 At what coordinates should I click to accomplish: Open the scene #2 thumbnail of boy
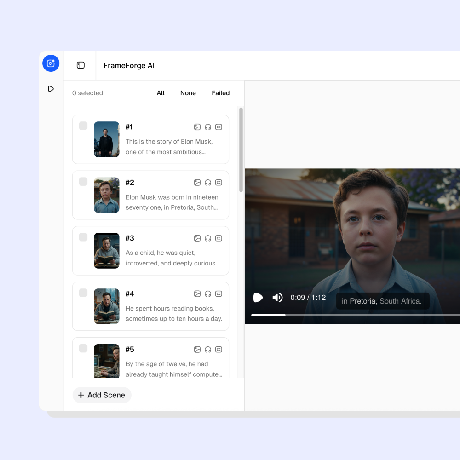click(x=107, y=195)
